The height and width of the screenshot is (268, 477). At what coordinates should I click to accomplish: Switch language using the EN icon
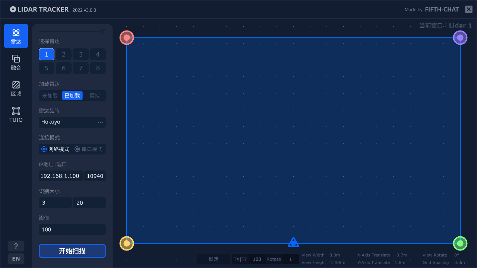16,258
